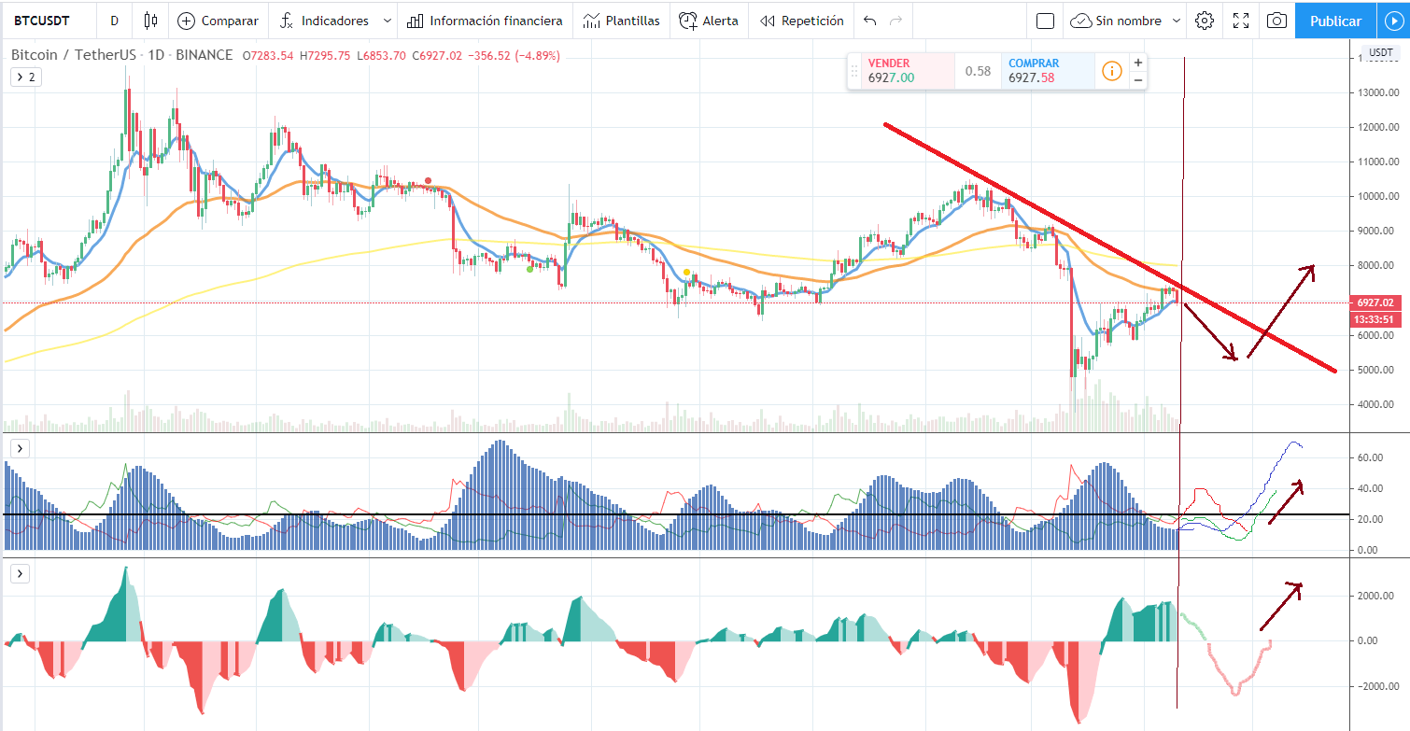Click the yellow dot marker on chart
Screen dimensions: 1410x731
click(x=687, y=272)
